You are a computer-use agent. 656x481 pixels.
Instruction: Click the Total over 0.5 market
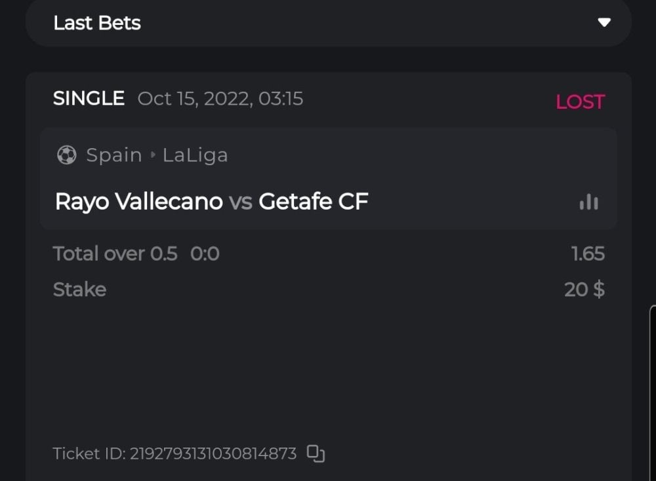[115, 254]
